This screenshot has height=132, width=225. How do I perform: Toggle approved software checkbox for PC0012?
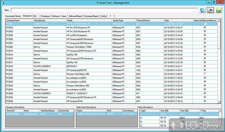tap(205, 55)
